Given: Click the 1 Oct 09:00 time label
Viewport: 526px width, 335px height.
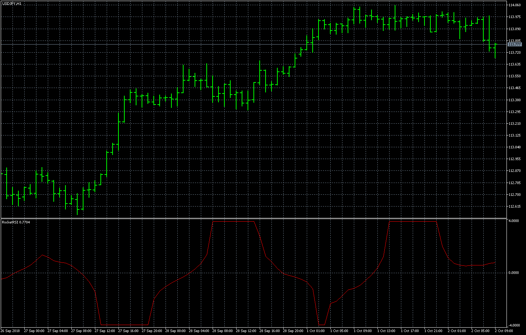Looking at the screenshot, I should point(363,331).
